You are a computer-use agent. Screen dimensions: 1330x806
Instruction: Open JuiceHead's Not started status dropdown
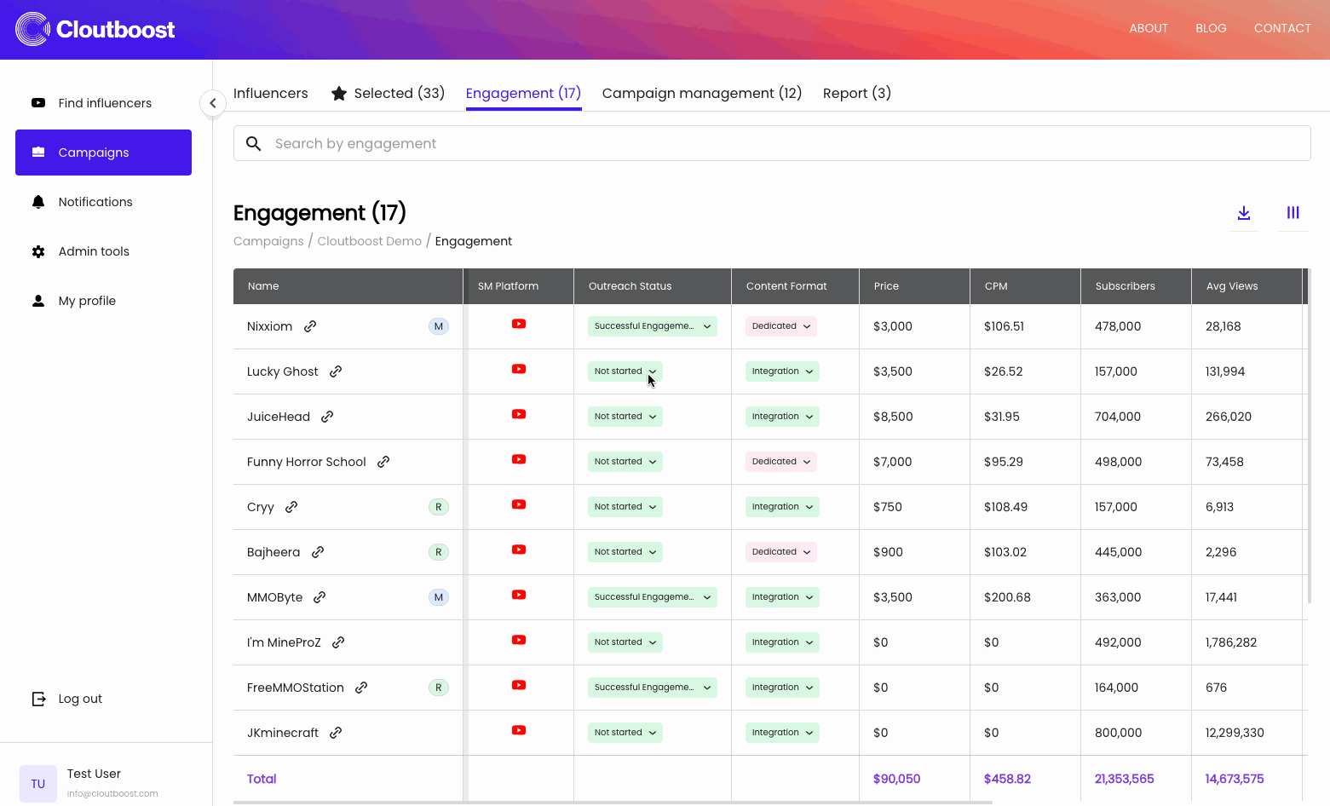pos(625,417)
